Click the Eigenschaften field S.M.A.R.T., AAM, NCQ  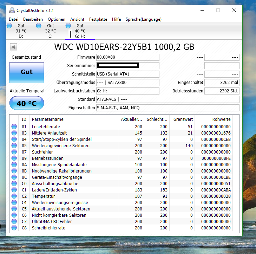(168, 108)
